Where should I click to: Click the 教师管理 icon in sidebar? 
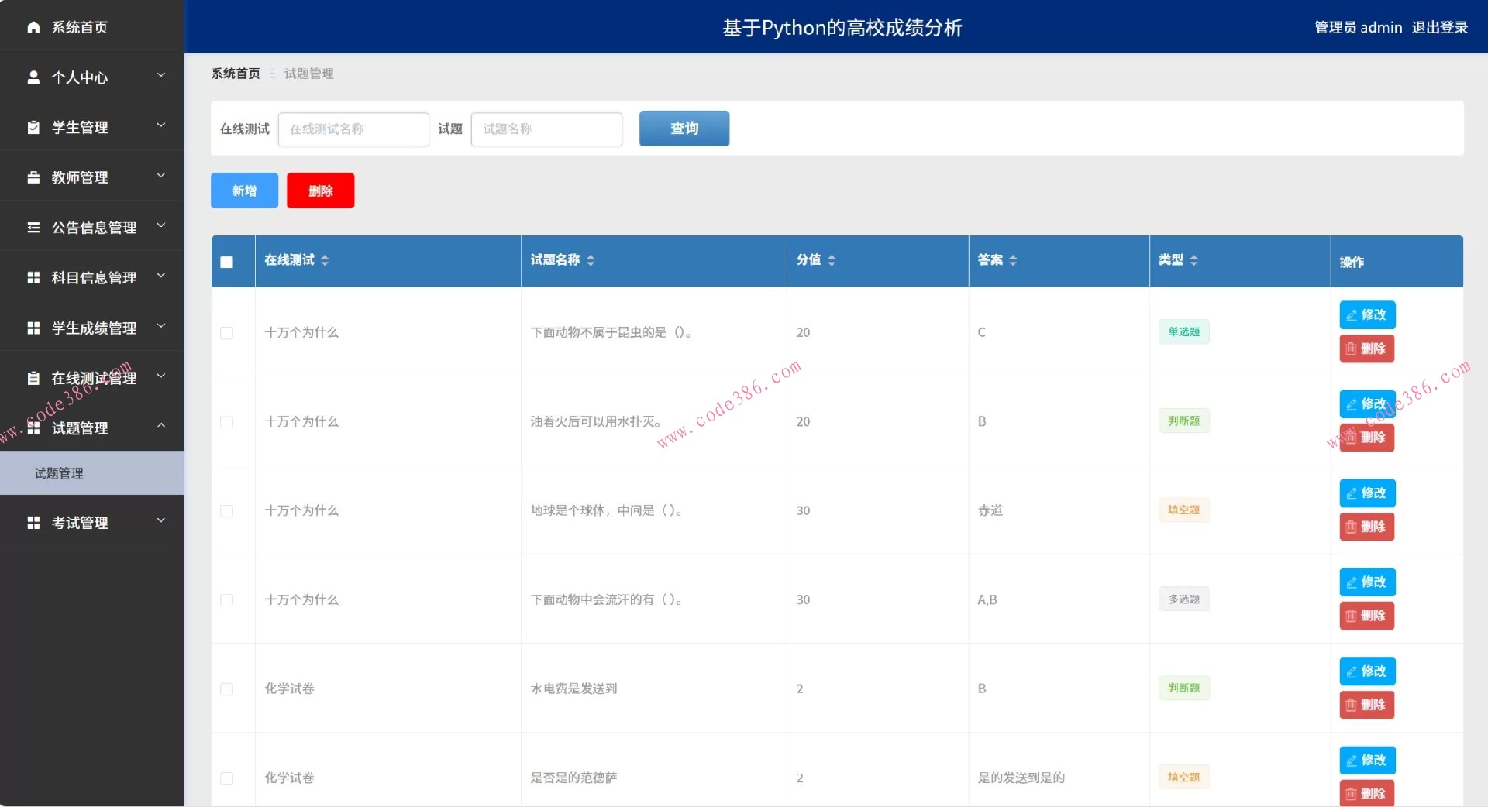[33, 177]
